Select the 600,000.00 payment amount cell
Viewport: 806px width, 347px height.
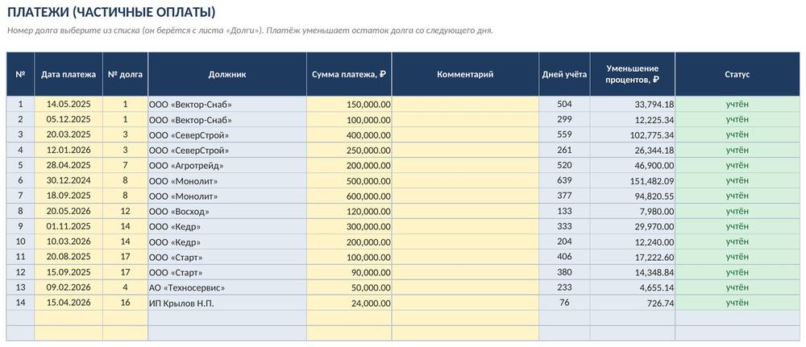pos(349,196)
